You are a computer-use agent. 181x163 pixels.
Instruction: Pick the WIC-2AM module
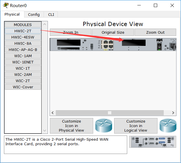click(x=23, y=74)
